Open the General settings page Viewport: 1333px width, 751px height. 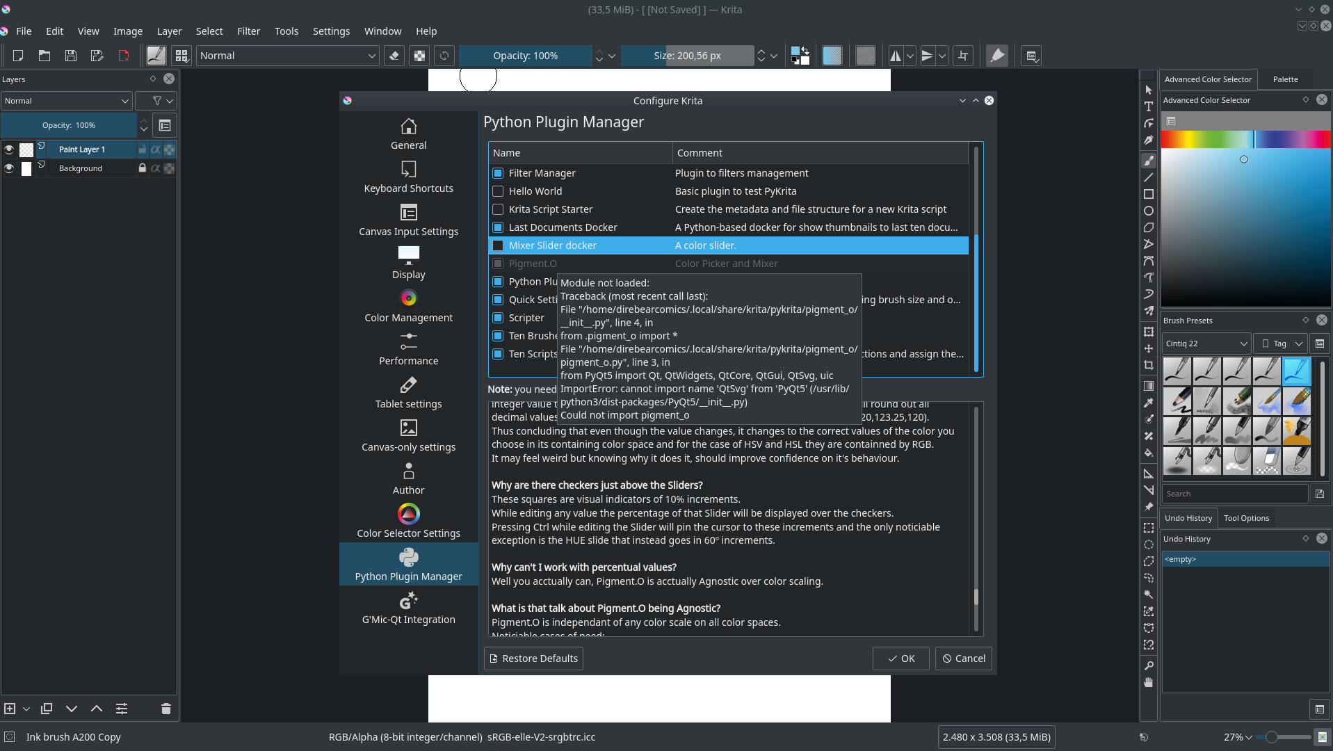click(409, 134)
